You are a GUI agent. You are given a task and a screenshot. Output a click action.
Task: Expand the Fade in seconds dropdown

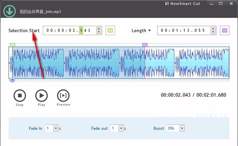pos(56,128)
